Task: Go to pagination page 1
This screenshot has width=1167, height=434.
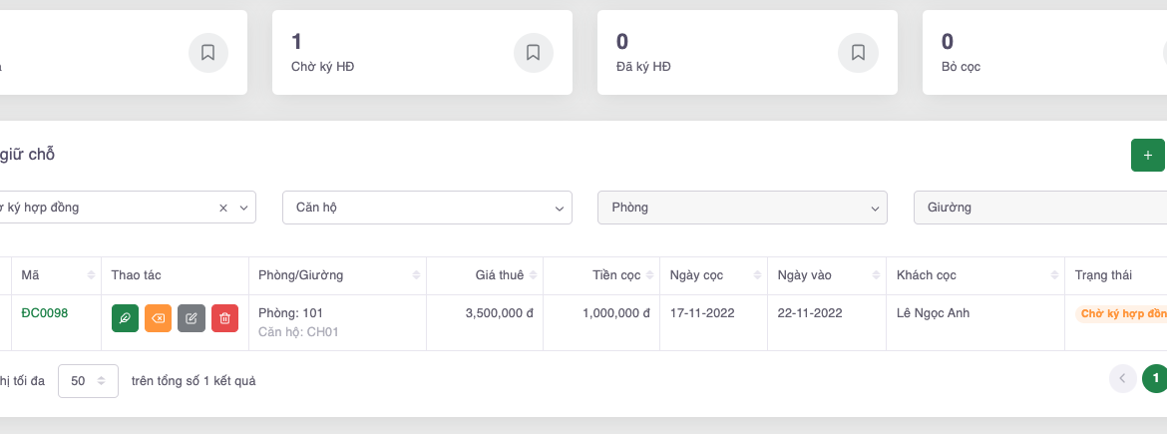Action: click(x=1154, y=378)
